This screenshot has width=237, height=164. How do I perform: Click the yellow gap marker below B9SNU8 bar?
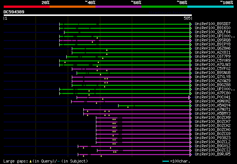pos(100,74)
